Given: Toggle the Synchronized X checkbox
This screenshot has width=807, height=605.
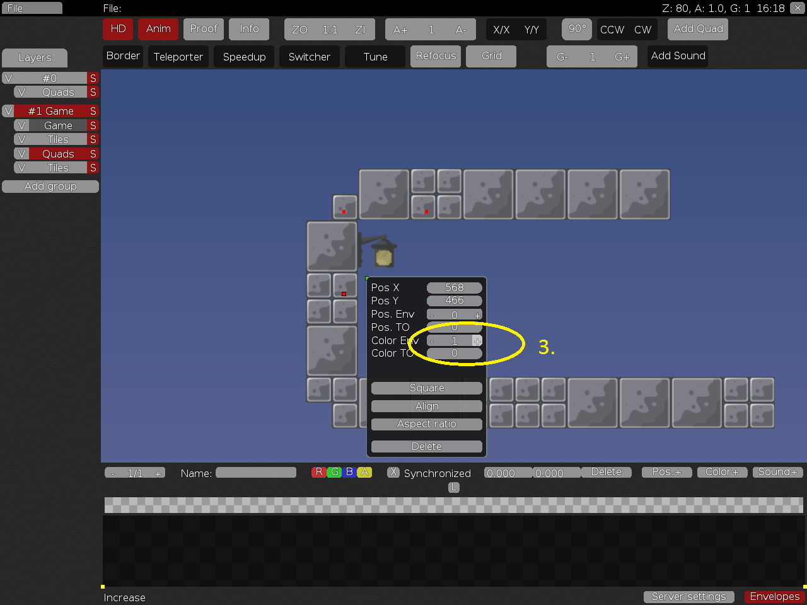Looking at the screenshot, I should point(393,472).
